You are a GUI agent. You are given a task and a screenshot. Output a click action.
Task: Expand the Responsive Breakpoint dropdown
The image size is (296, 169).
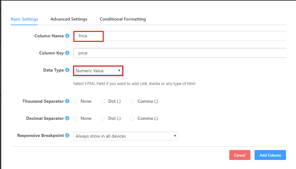tap(125, 136)
